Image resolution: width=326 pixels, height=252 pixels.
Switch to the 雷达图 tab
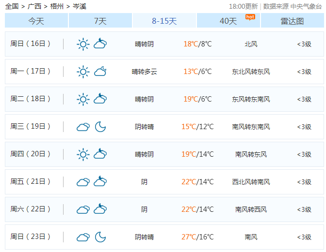[292, 21]
